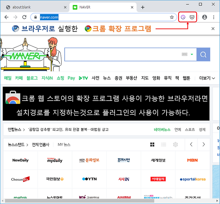This screenshot has width=220, height=204.
Task: Open a new tab with plus button
Action: pyautogui.click(x=143, y=7)
